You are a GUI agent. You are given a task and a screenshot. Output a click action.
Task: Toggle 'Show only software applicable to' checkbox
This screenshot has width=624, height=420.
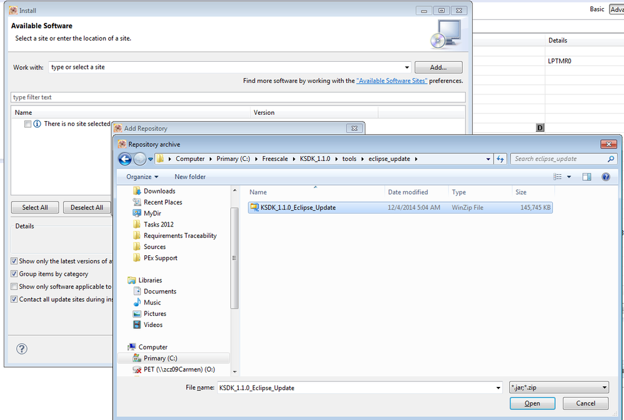click(x=14, y=286)
